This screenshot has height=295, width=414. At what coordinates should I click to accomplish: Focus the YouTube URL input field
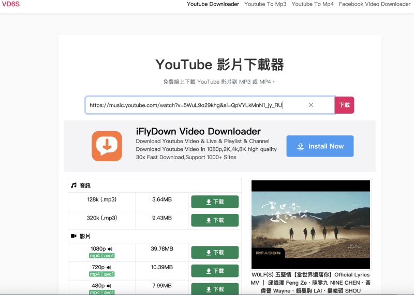210,105
